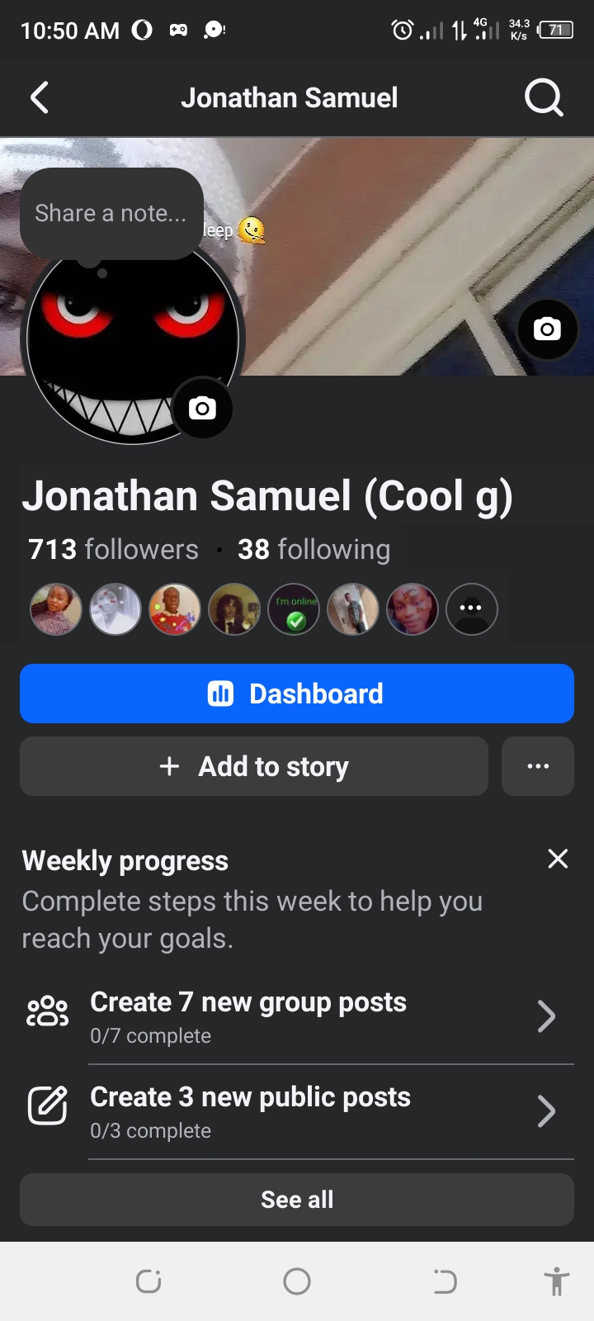Image resolution: width=594 pixels, height=1321 pixels.
Task: Dismiss the Weekly progress card
Action: tap(558, 859)
